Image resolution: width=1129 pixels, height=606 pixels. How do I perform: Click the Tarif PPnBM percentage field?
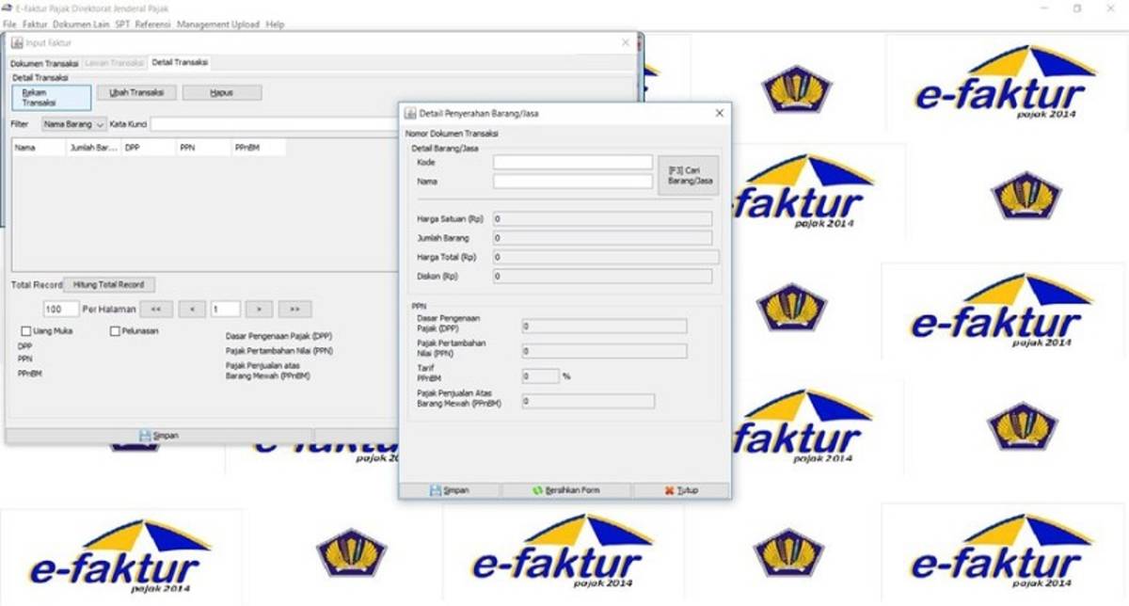tap(540, 375)
